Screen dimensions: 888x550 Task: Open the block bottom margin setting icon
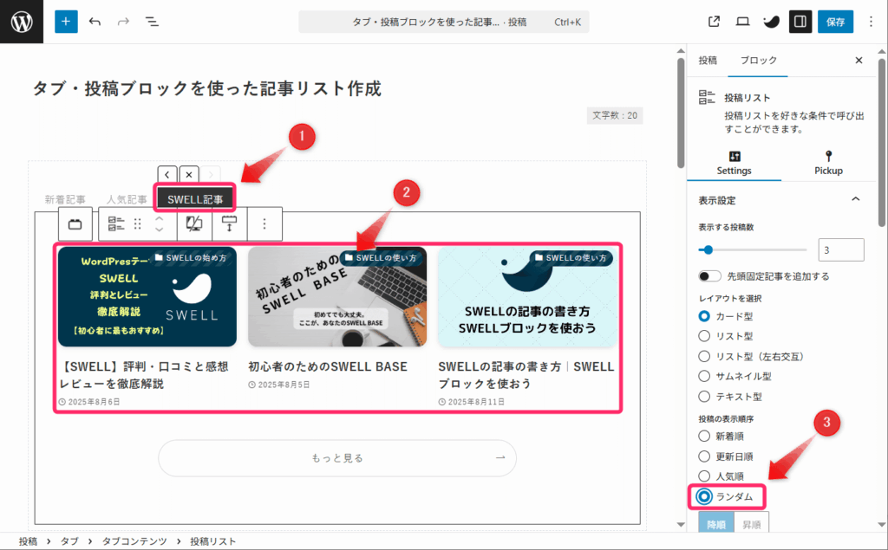coord(229,224)
